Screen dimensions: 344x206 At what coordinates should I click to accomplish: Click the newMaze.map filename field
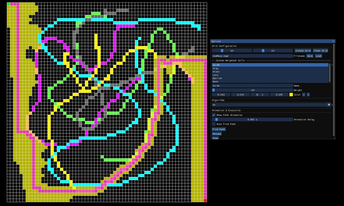(252, 56)
